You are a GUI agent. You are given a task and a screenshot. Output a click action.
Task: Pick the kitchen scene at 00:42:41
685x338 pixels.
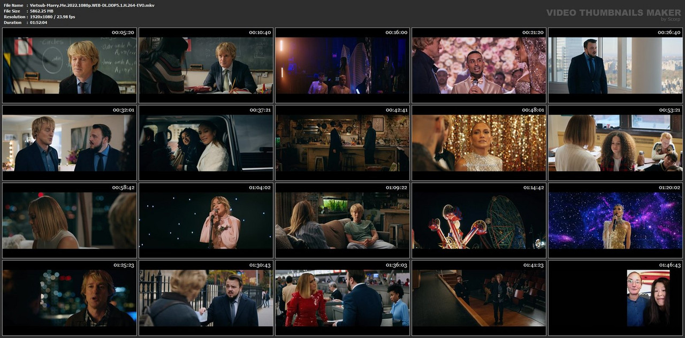pyautogui.click(x=342, y=143)
